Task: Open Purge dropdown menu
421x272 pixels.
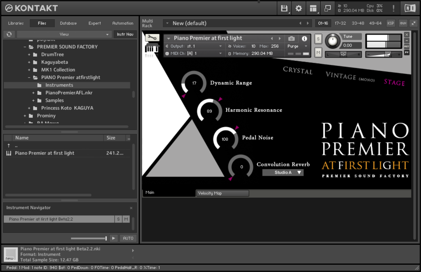Action: click(x=298, y=46)
